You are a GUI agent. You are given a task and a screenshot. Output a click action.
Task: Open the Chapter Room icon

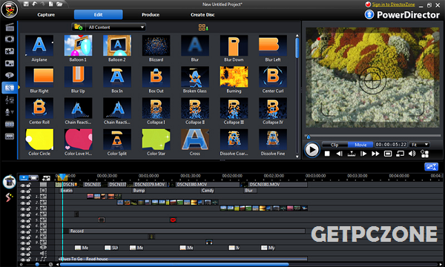pos(10,125)
